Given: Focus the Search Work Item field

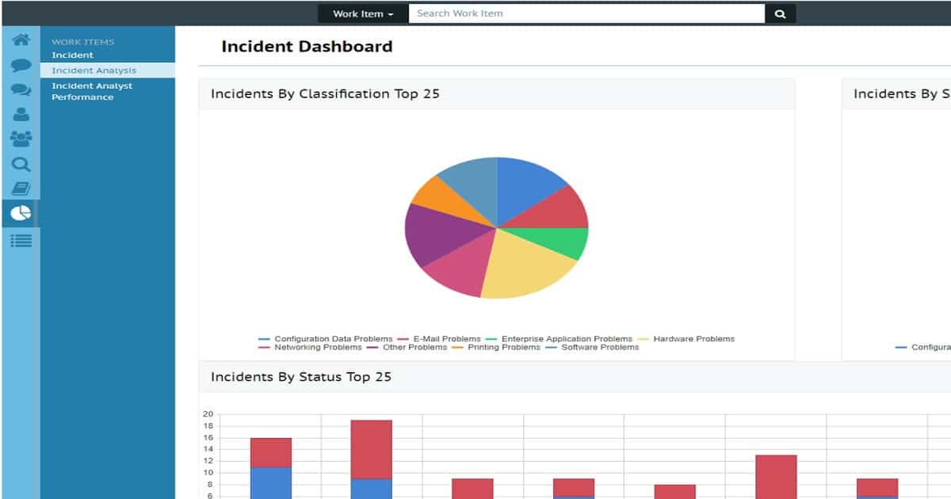Looking at the screenshot, I should (x=586, y=13).
